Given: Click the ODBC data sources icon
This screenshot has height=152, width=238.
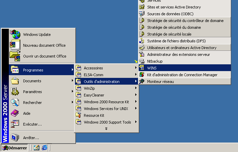Looking at the screenshot, I should [142, 14].
